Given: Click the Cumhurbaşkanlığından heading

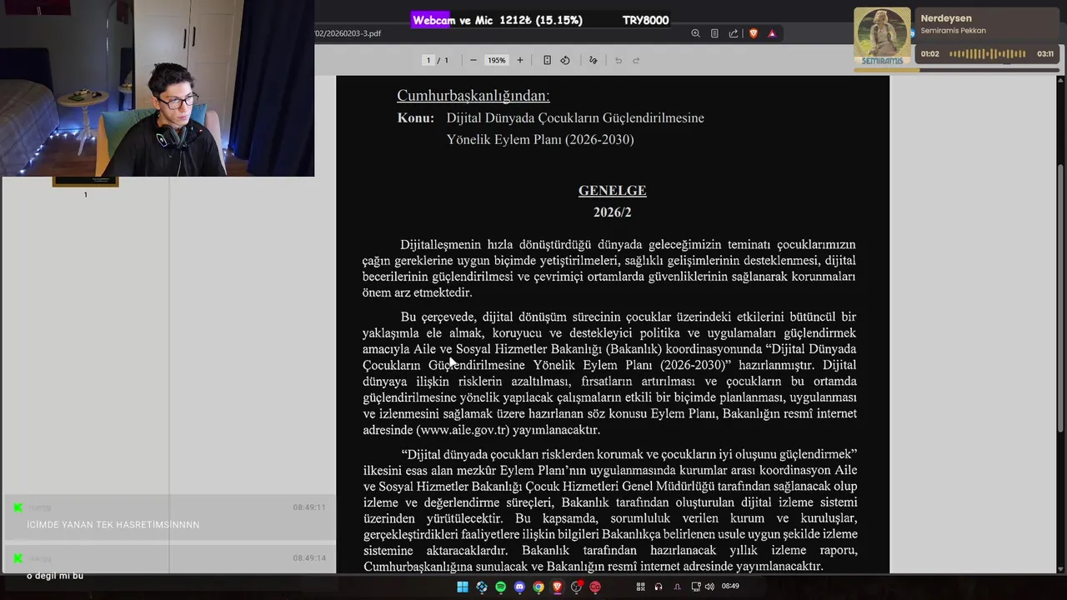Looking at the screenshot, I should pyautogui.click(x=473, y=96).
